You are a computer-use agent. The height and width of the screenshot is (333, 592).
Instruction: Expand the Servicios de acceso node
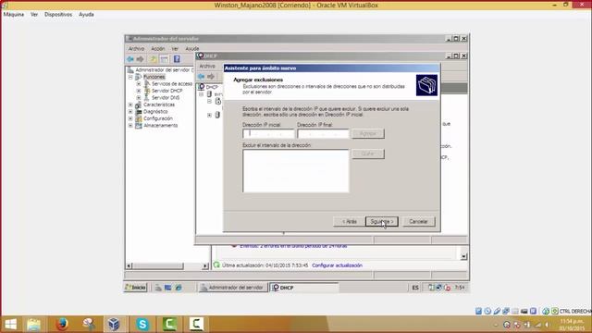pyautogui.click(x=139, y=84)
